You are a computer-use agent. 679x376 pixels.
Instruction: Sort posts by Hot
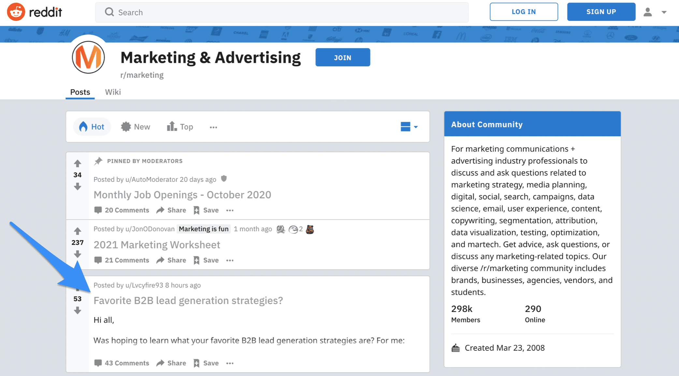[x=92, y=127]
